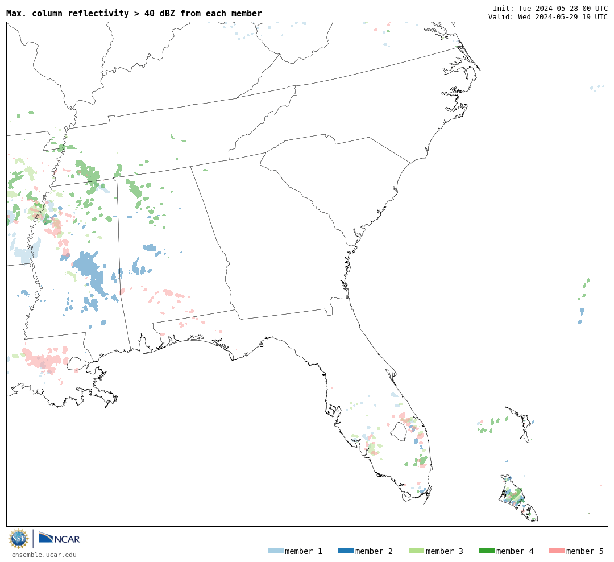
Task: Open the ensemble.ucar.edu link text
Action: [x=44, y=555]
